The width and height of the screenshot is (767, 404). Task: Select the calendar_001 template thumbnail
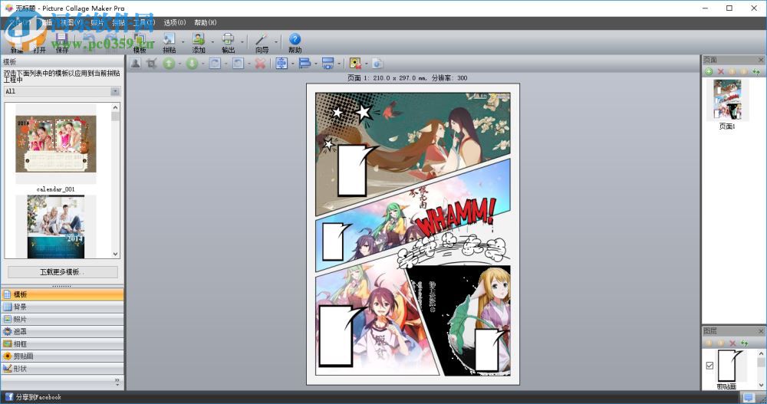(x=56, y=144)
